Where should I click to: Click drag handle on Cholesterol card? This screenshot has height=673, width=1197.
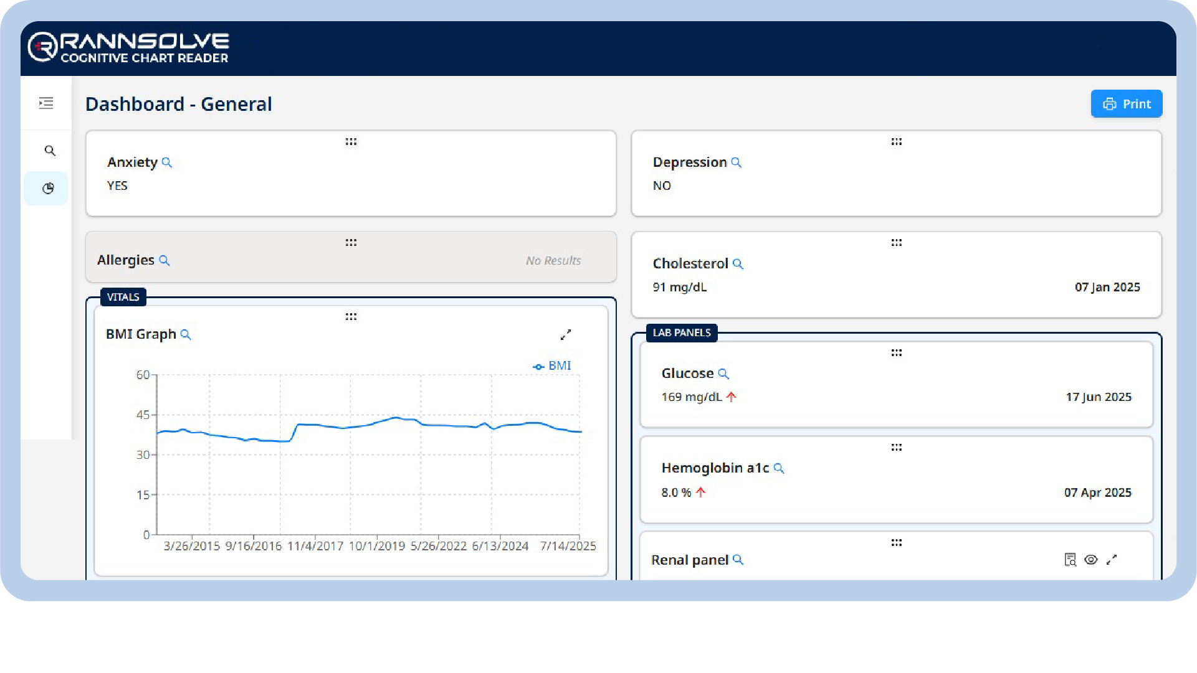(896, 242)
